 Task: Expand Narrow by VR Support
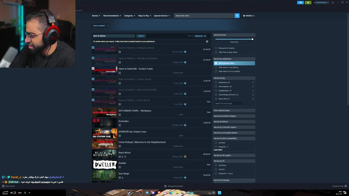tap(234, 155)
